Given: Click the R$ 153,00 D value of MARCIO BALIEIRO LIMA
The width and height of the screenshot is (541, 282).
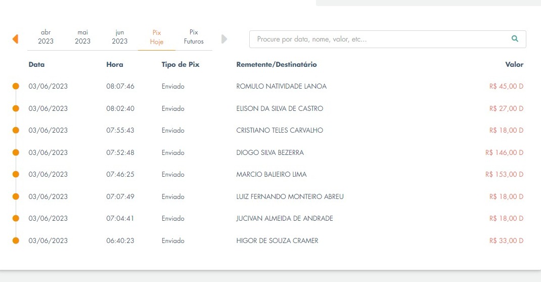Looking at the screenshot, I should 504,174.
